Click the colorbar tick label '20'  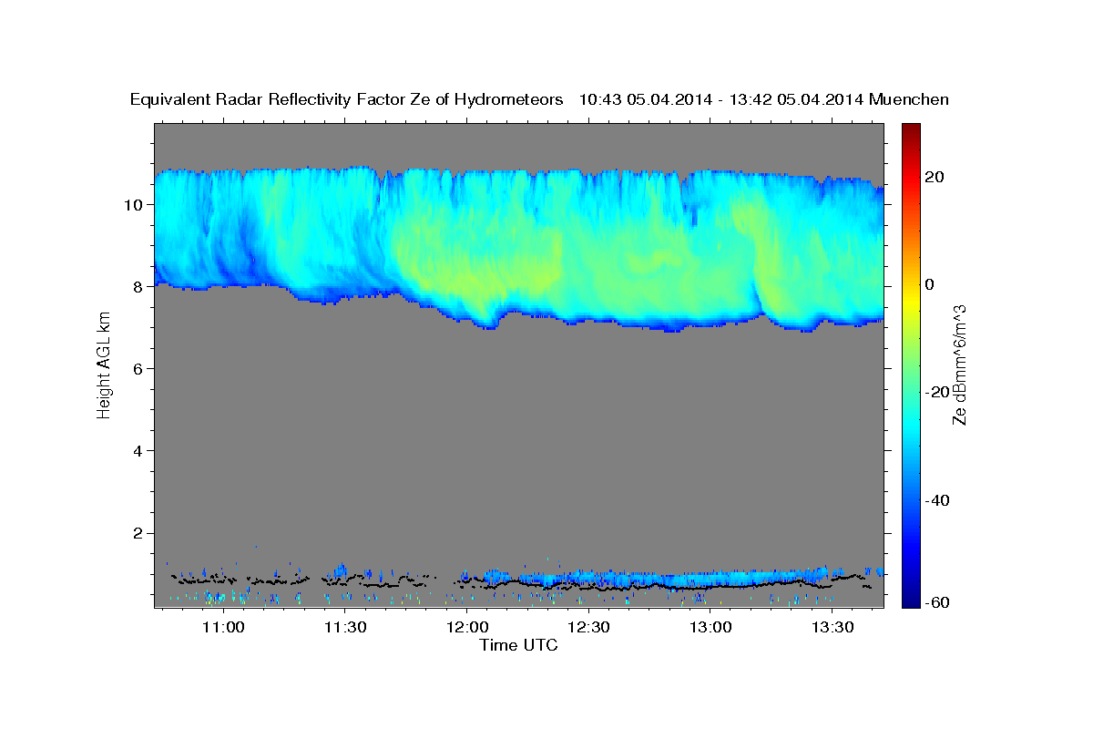click(x=935, y=177)
